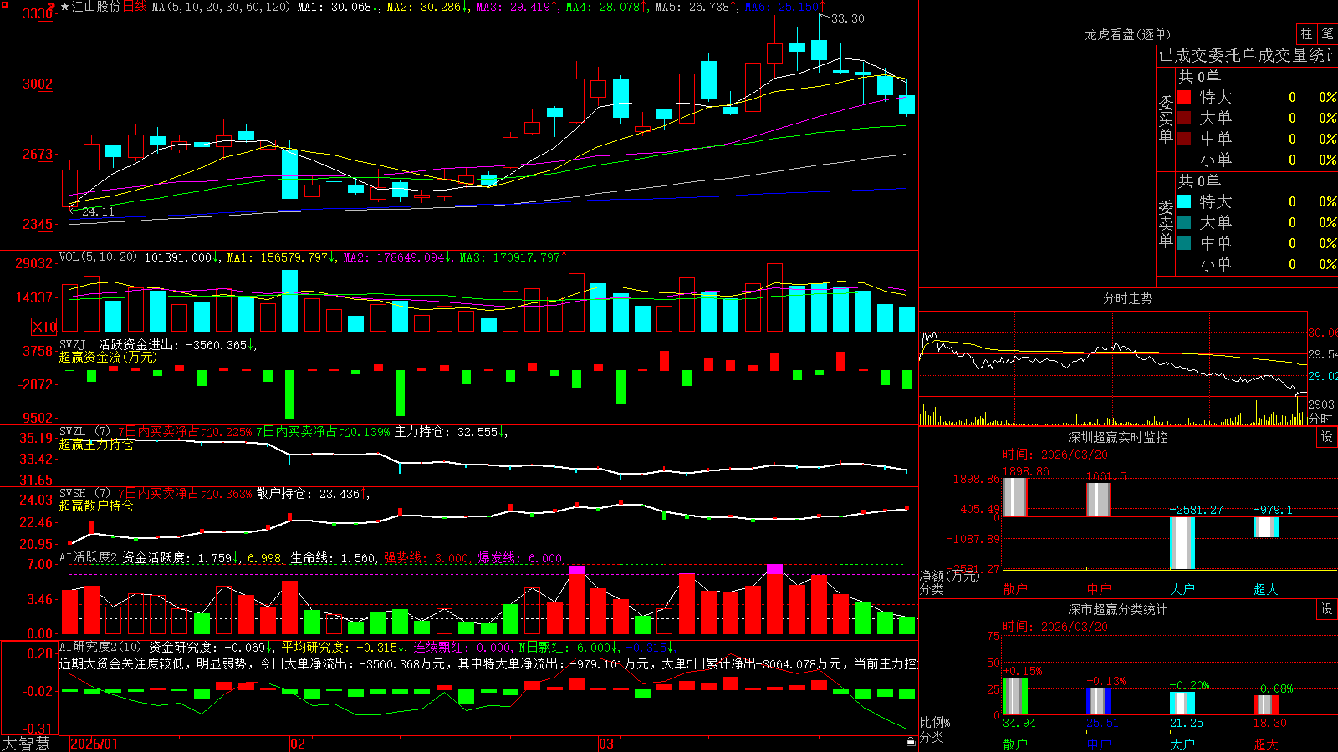Click the 24.11 low price annotation
Viewport: 1338px width, 752px height.
(98, 211)
